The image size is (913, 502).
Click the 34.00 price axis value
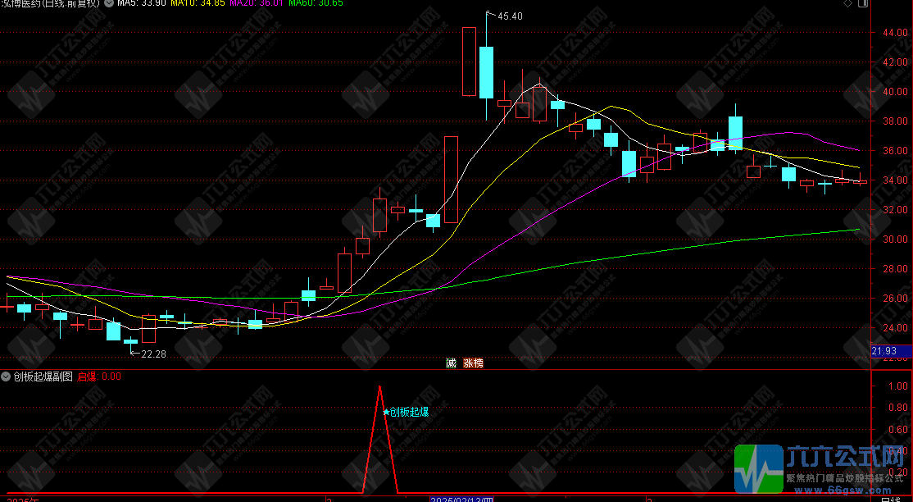(x=896, y=180)
